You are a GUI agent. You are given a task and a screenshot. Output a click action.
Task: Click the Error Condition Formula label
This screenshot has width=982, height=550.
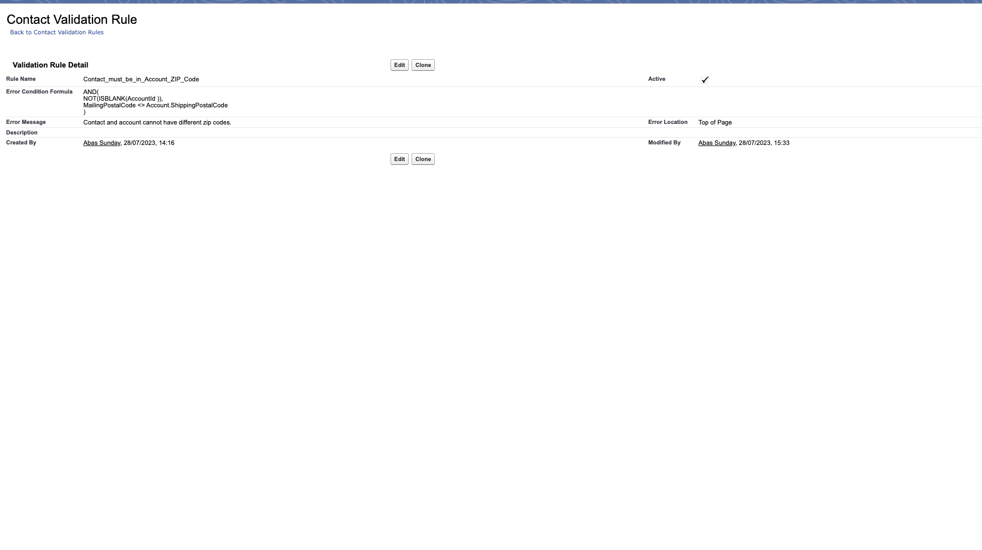coord(39,91)
